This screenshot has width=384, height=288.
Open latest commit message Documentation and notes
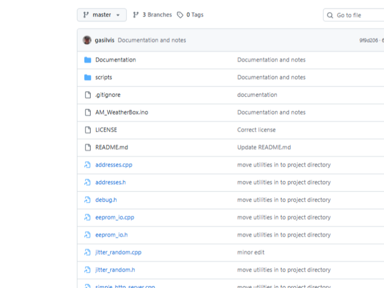(x=151, y=41)
